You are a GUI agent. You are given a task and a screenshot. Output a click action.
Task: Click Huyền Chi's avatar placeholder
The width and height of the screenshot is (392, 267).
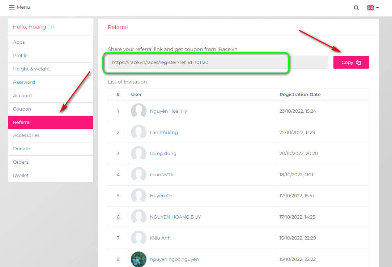[139, 195]
